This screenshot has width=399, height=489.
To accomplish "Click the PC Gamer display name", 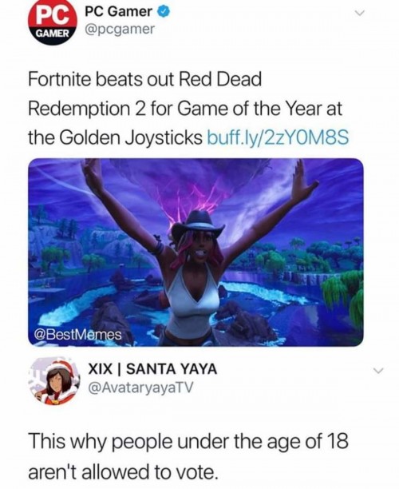I will pyautogui.click(x=118, y=12).
